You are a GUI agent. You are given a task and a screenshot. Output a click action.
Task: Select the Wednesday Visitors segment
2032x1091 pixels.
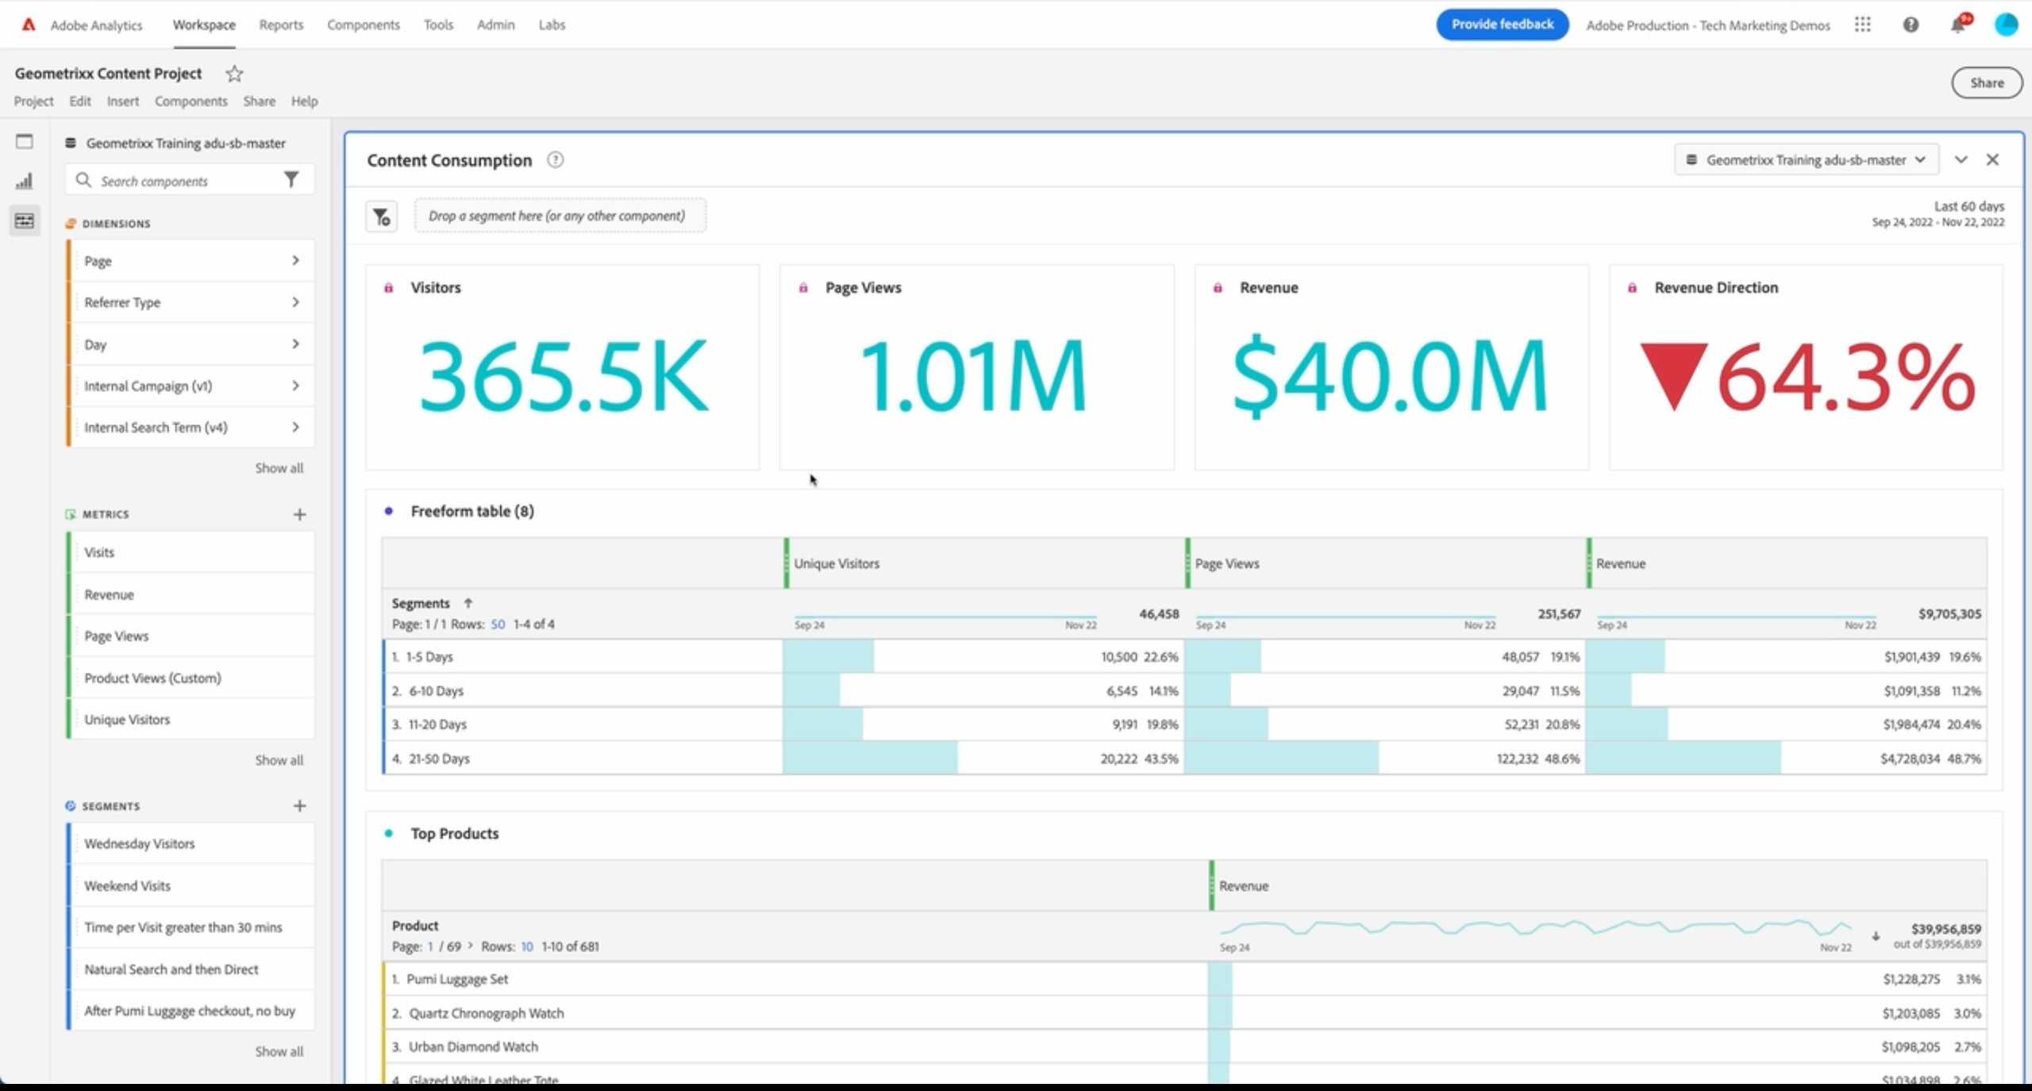(x=138, y=843)
